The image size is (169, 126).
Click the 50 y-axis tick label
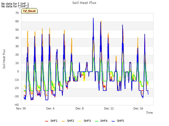click(x=17, y=30)
